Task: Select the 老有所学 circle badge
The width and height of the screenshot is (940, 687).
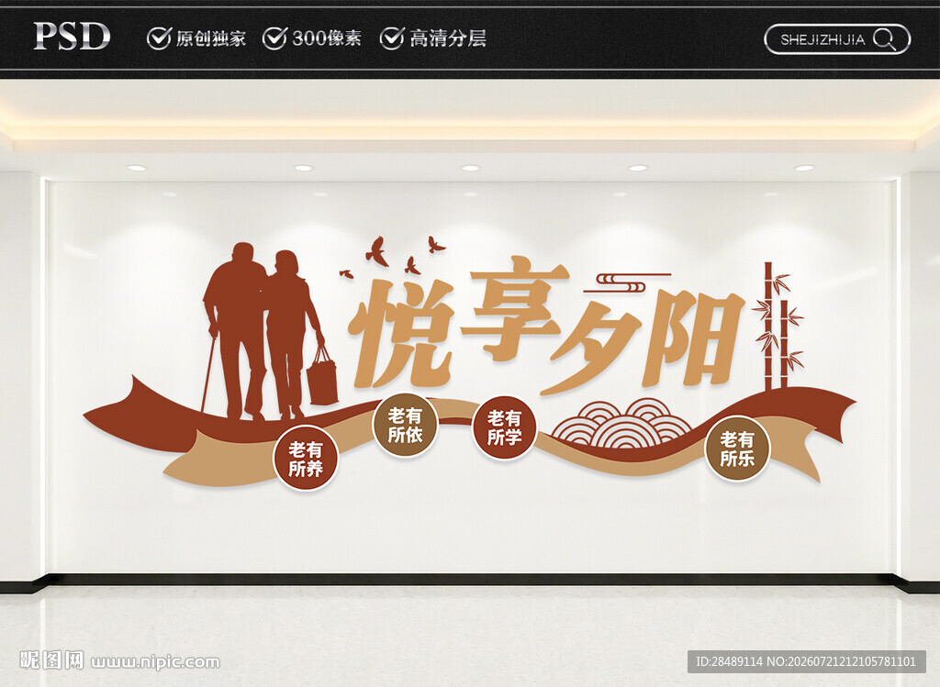Action: [x=504, y=427]
